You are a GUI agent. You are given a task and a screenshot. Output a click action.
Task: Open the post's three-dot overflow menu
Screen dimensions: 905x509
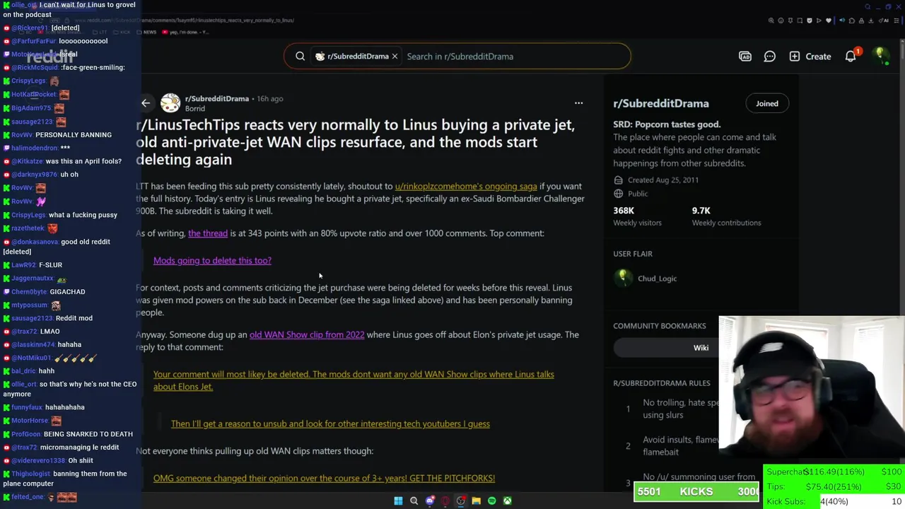pyautogui.click(x=578, y=103)
